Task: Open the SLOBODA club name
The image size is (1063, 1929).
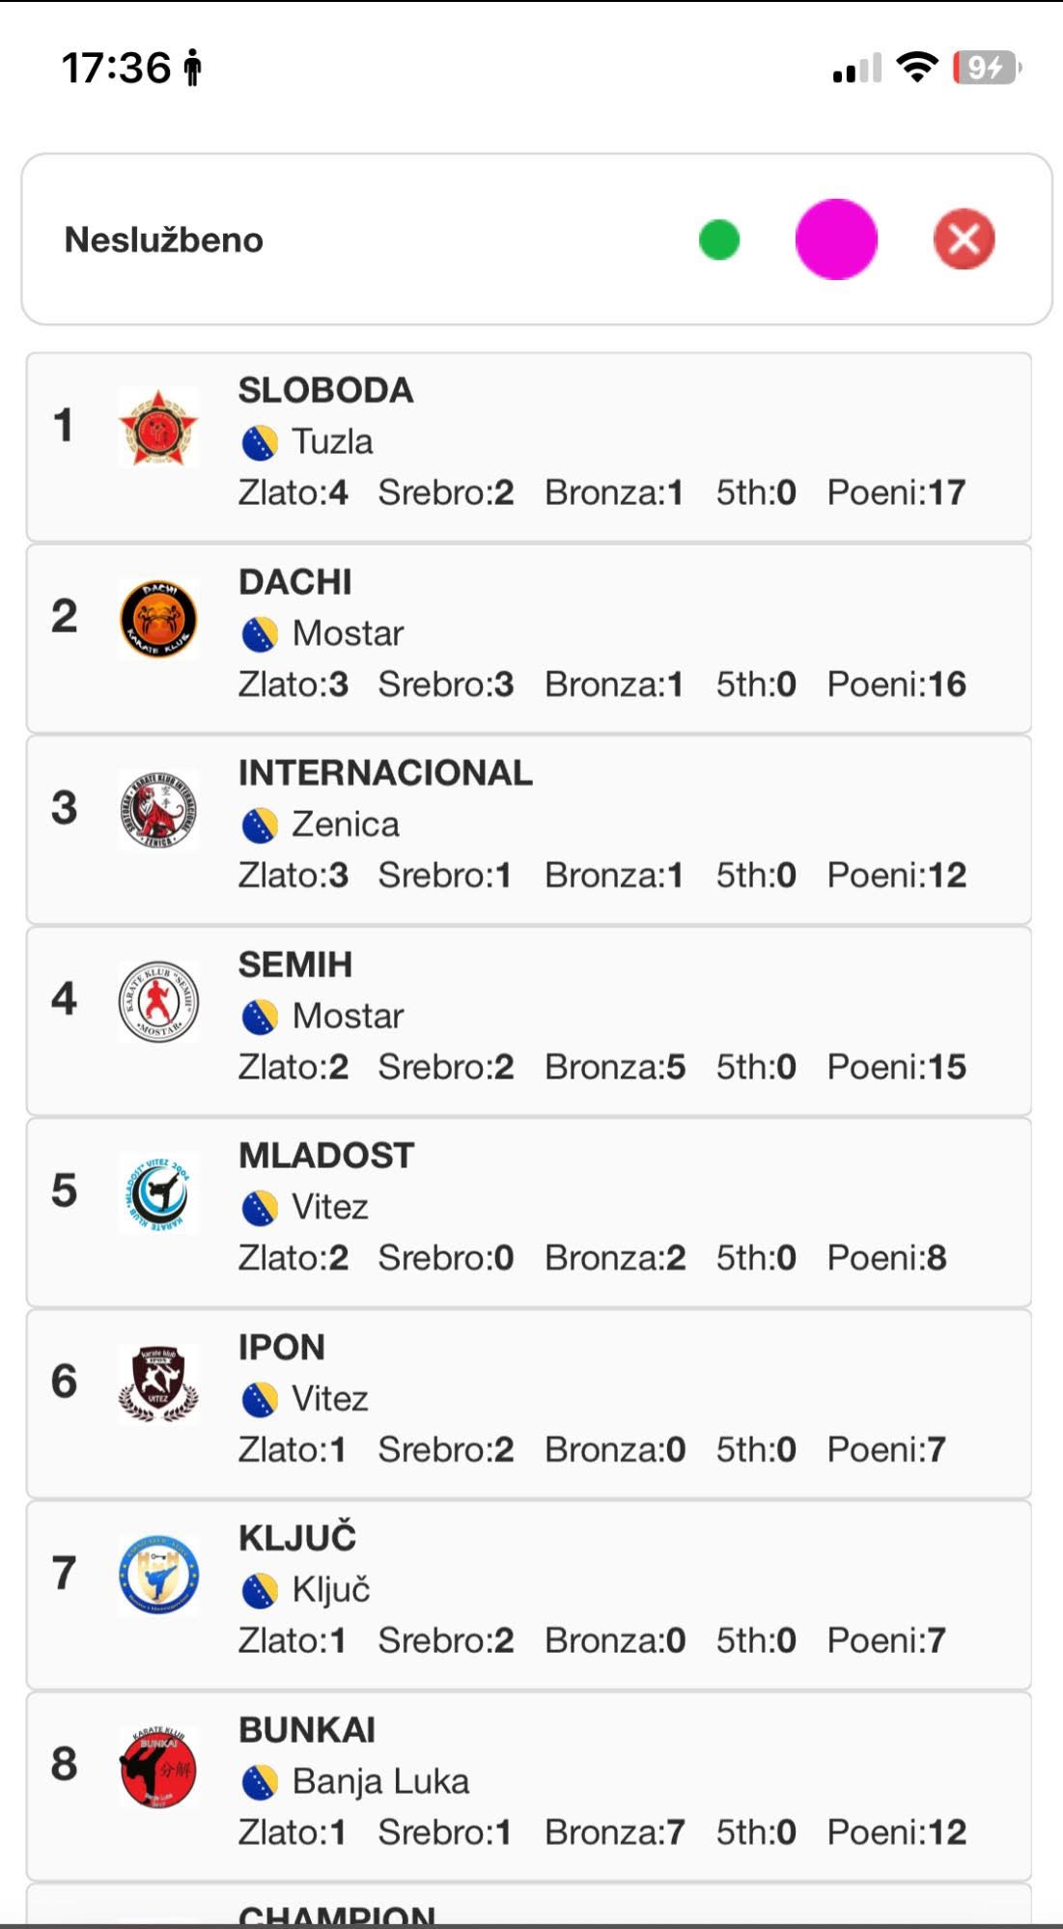Action: tap(325, 390)
